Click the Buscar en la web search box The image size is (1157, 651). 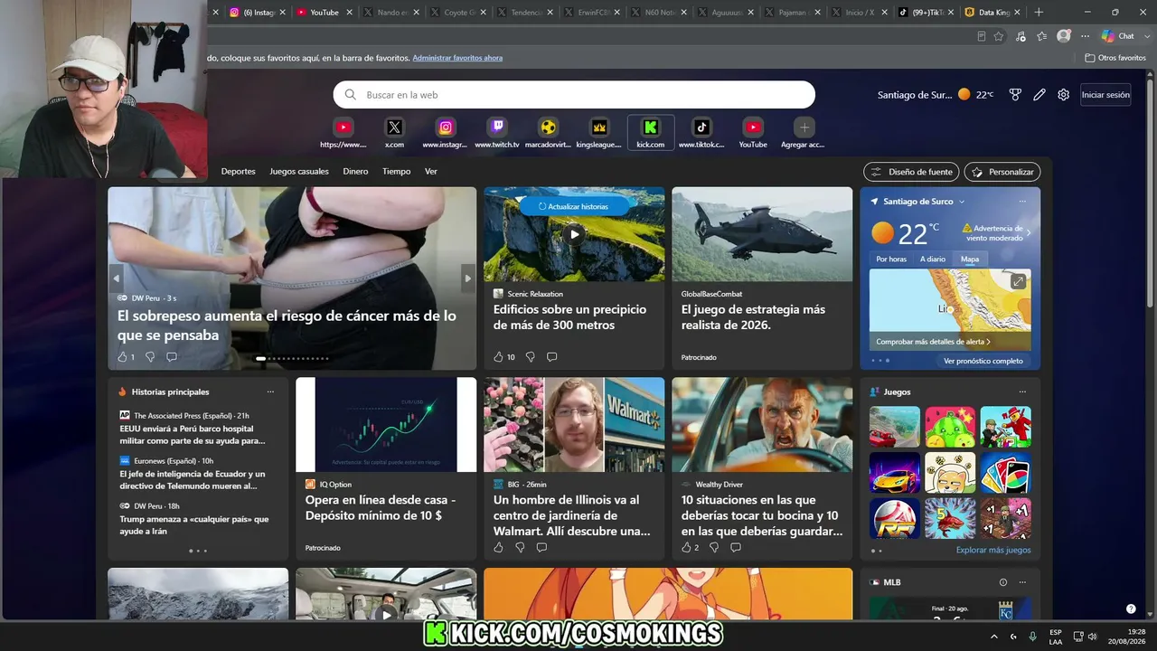pyautogui.click(x=574, y=95)
